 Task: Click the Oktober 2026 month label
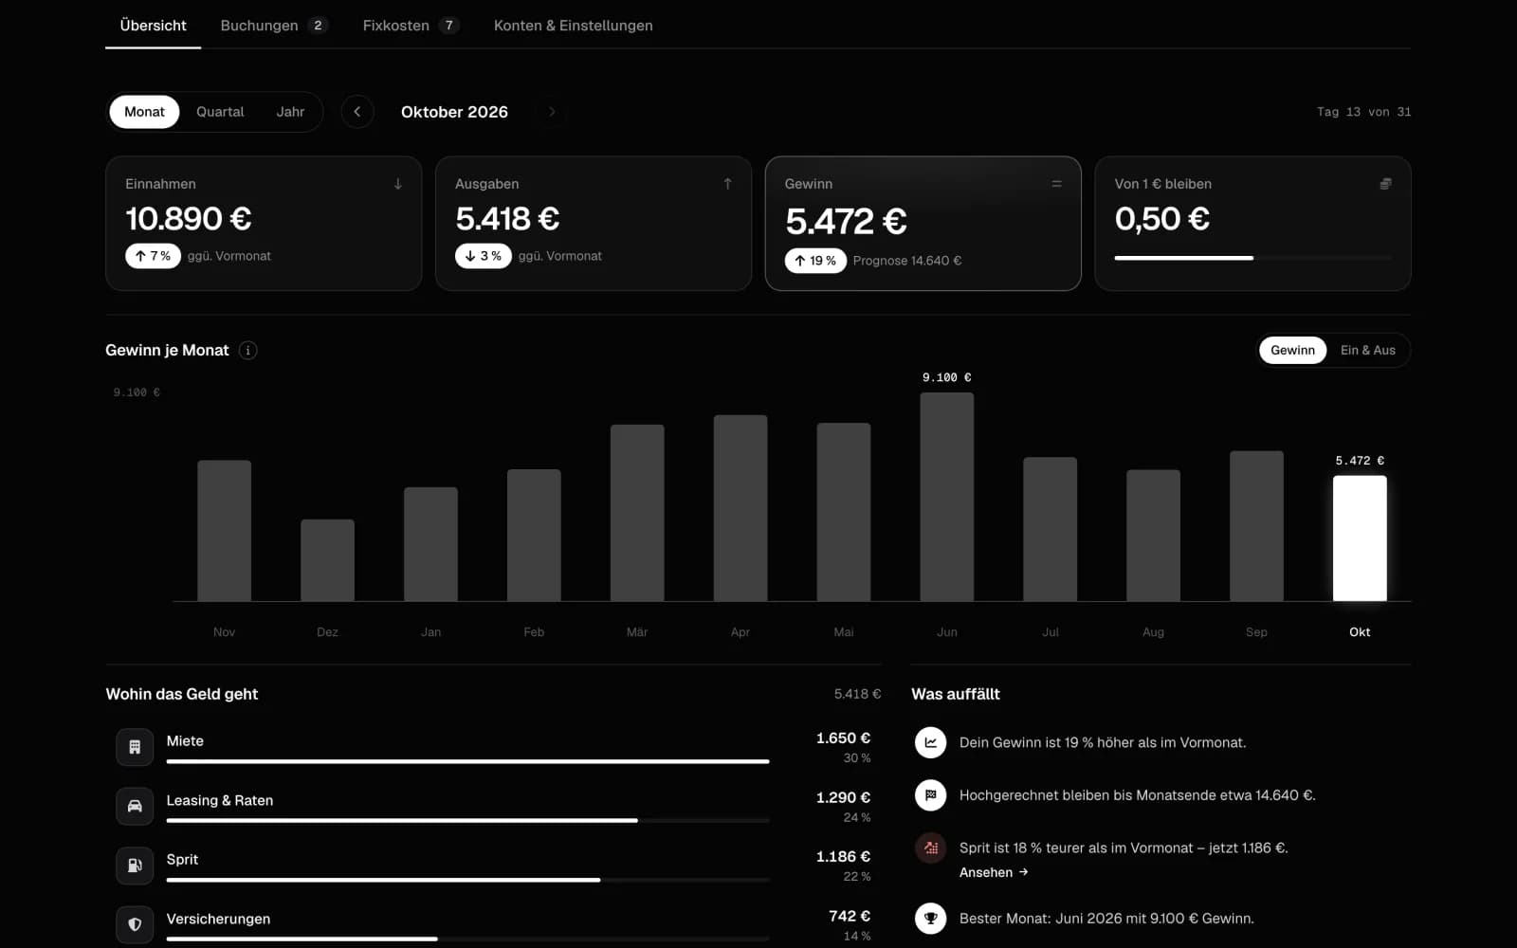click(x=454, y=112)
